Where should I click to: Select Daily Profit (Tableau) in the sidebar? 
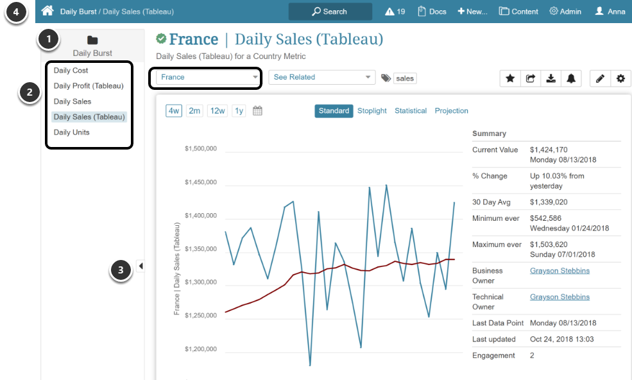(x=89, y=85)
